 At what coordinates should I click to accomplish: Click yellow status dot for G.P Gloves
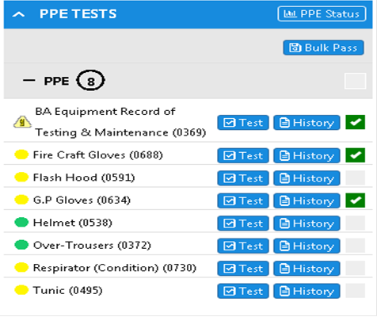[21, 200]
